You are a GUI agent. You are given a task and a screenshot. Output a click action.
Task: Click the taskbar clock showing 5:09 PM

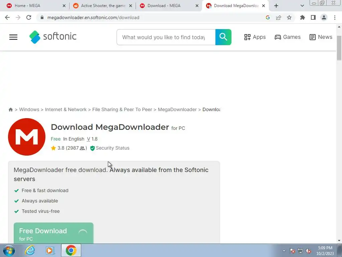point(325,251)
